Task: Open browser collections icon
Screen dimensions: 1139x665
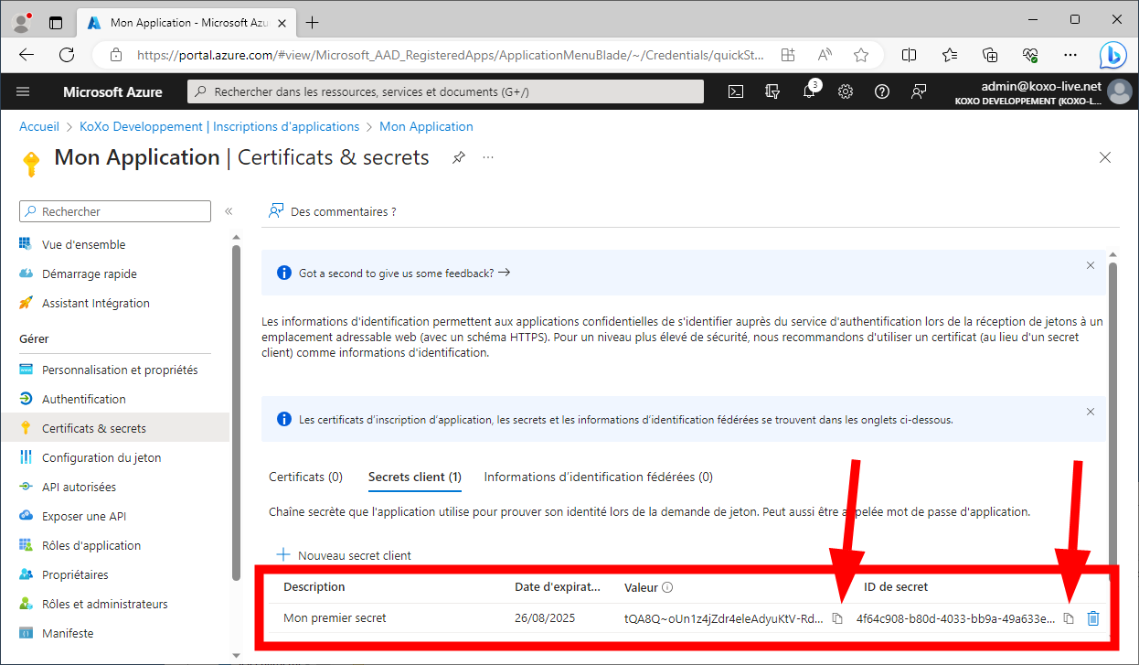Action: pos(990,55)
